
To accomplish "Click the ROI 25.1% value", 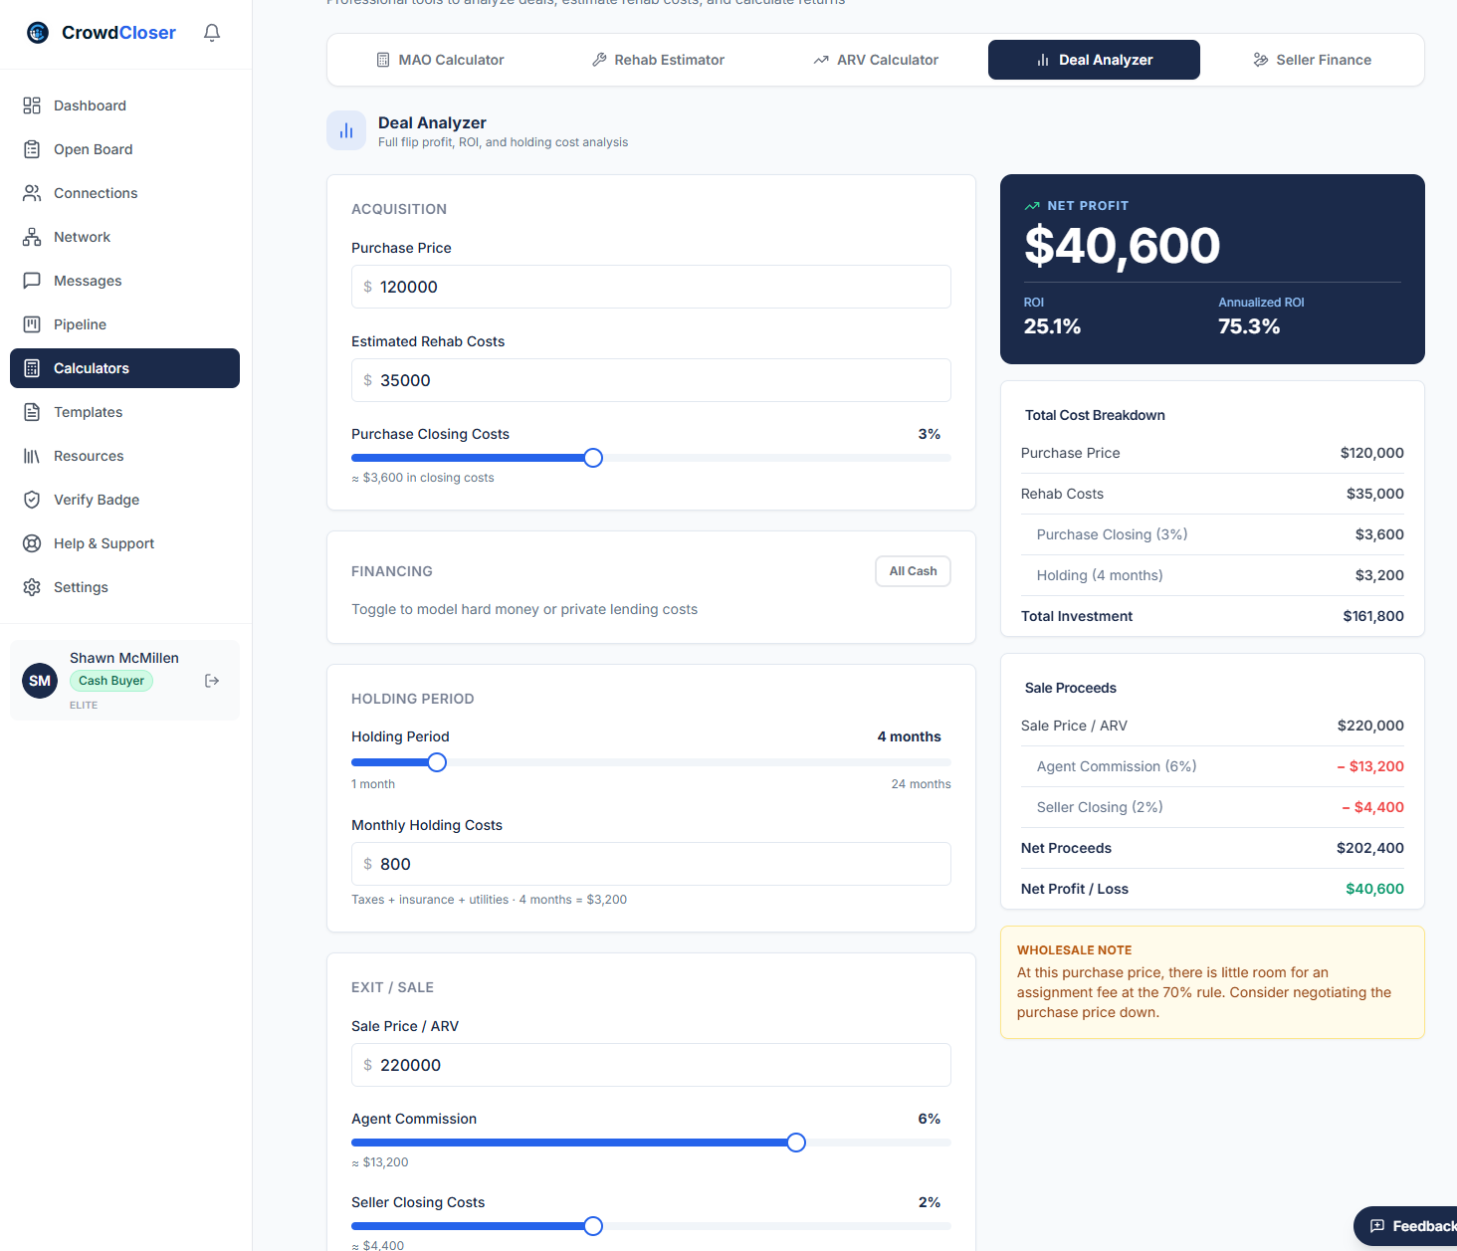I will coord(1052,326).
